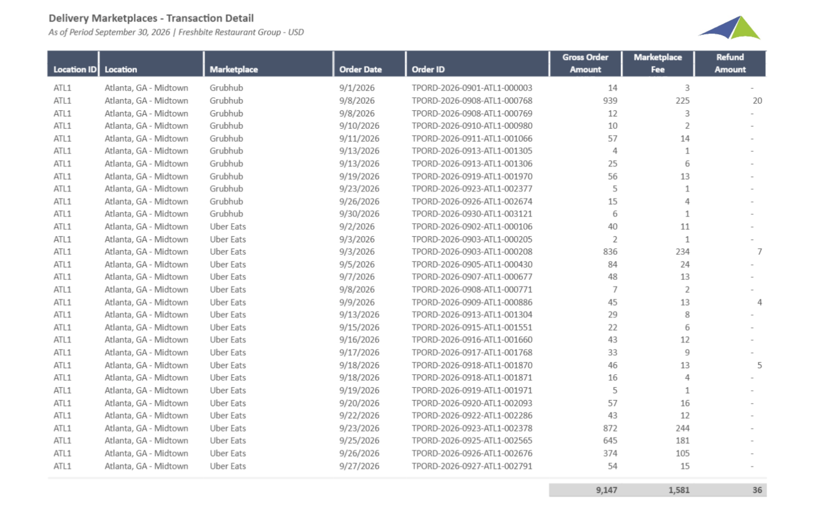Click the report period subtitle text
Image resolution: width=819 pixels, height=512 pixels.
(x=176, y=32)
